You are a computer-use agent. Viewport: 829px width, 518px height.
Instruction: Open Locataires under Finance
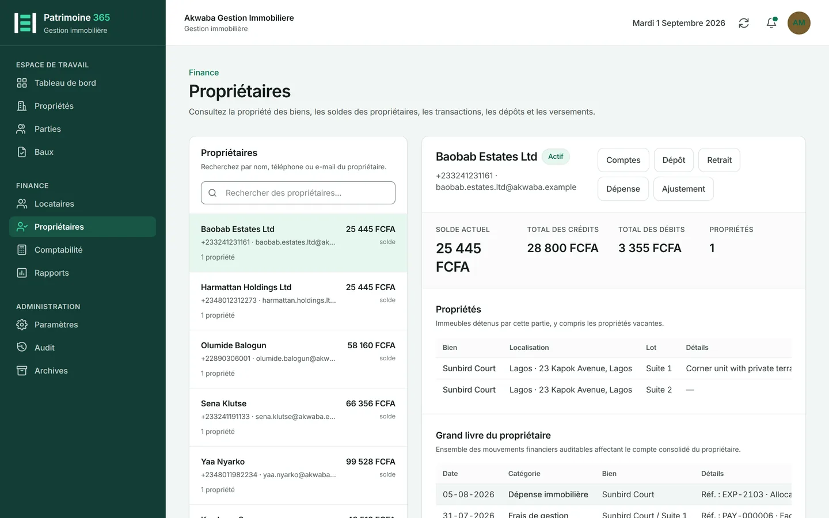coord(83,204)
